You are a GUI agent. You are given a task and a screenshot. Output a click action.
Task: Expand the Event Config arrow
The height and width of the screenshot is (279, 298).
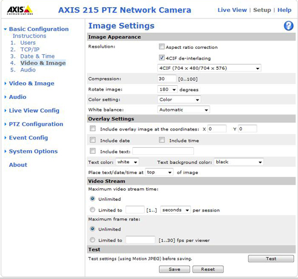pyautogui.click(x=5, y=138)
